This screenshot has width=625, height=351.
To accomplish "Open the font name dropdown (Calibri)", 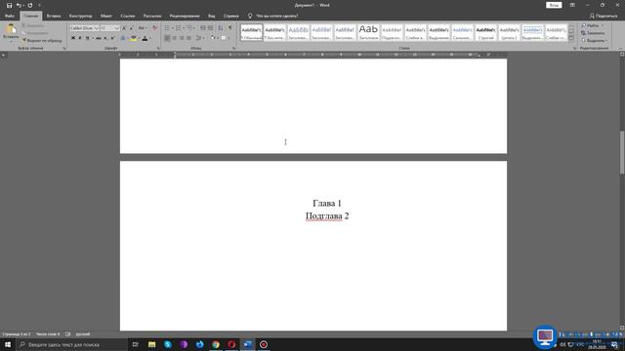I will (x=96, y=28).
